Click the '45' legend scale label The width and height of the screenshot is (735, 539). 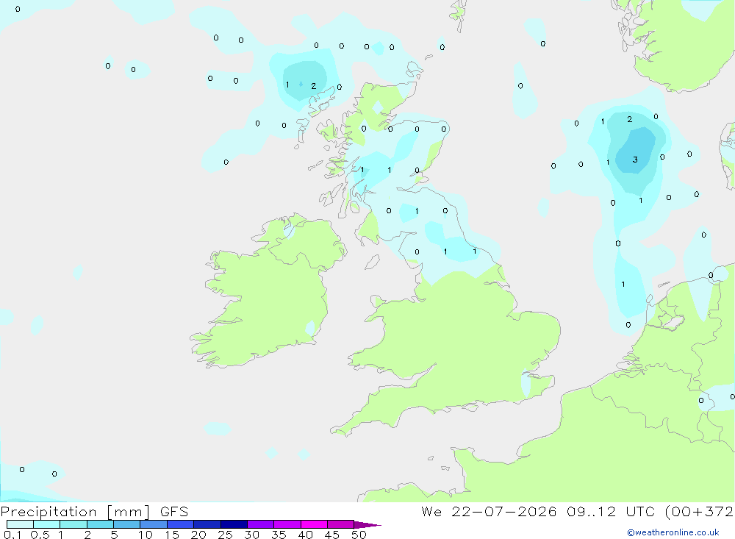(332, 535)
